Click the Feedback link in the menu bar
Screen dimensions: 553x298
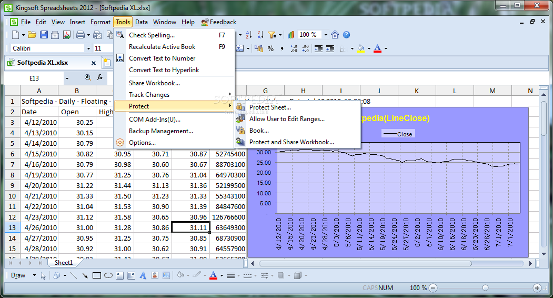click(x=219, y=22)
